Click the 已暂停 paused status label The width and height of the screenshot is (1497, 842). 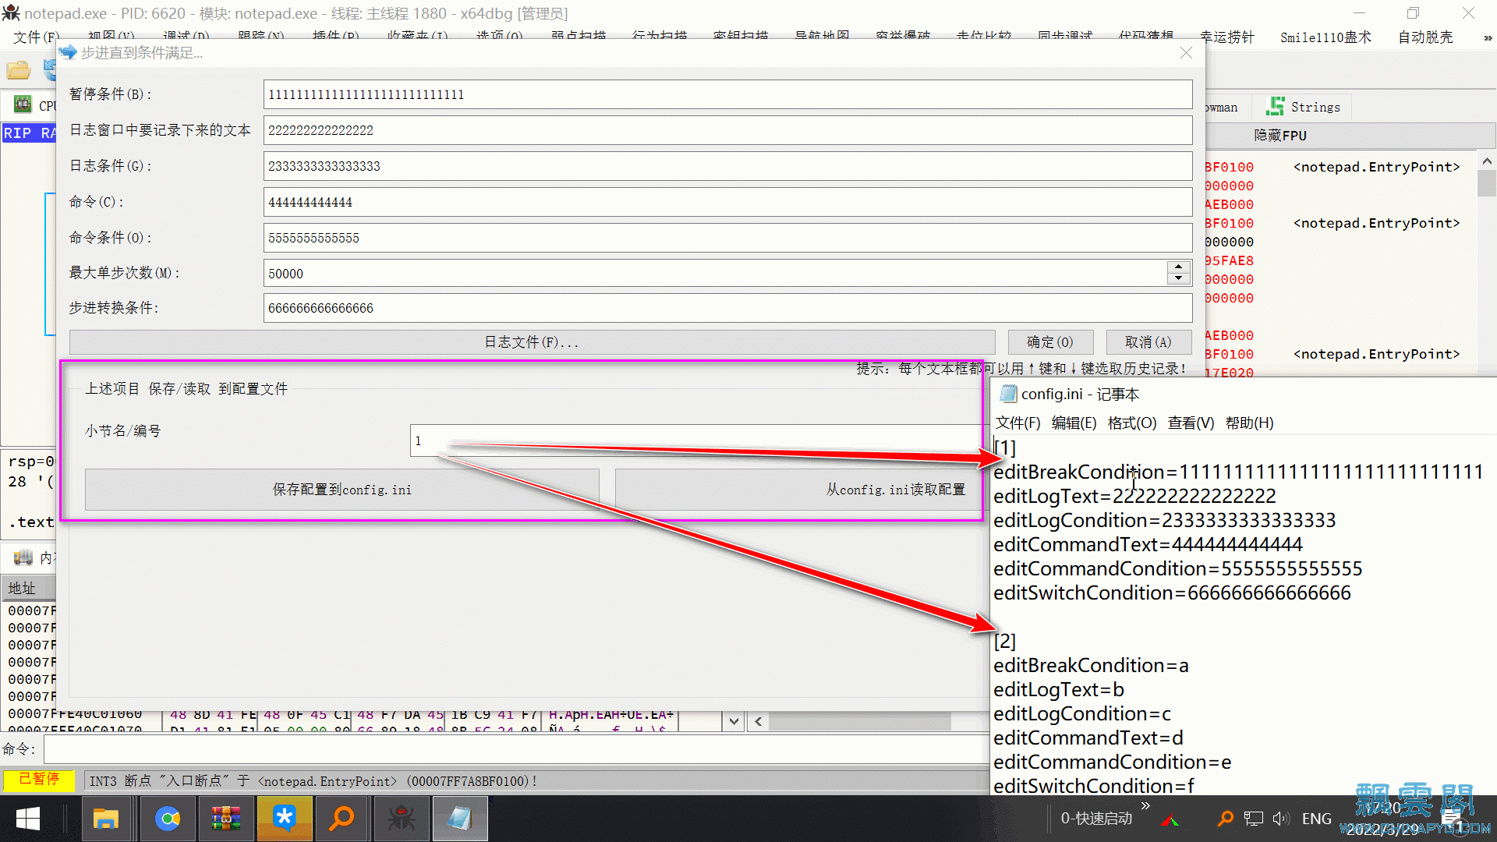click(x=39, y=780)
